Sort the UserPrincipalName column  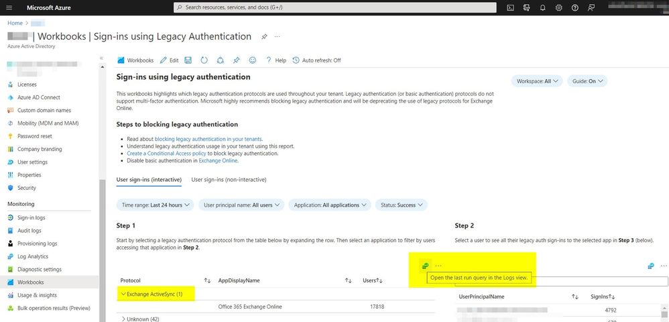[x=575, y=297]
